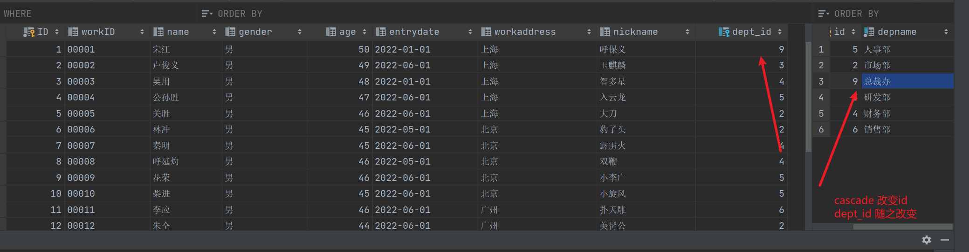969x252 pixels.
Task: Toggle sort order on age column
Action: pos(364,32)
